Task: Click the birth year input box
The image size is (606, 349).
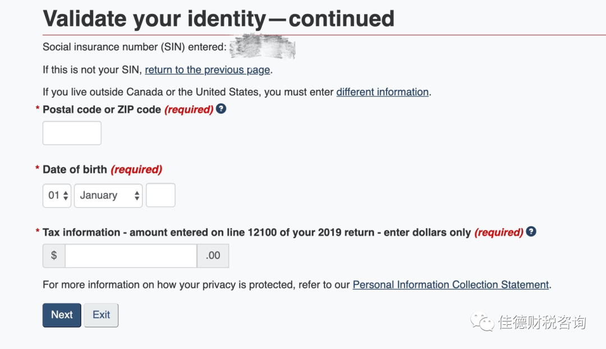Action: tap(160, 195)
